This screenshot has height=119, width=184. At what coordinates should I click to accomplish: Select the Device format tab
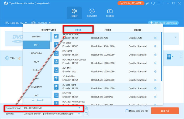(x=138, y=30)
